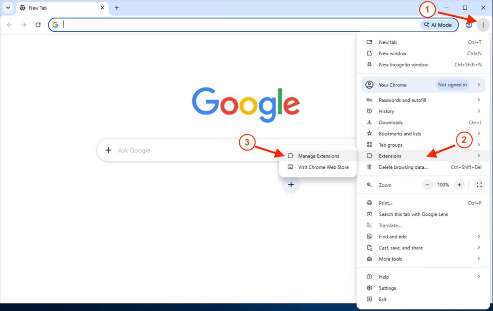Expand the History chevron
The image size is (493, 311).
tap(479, 111)
